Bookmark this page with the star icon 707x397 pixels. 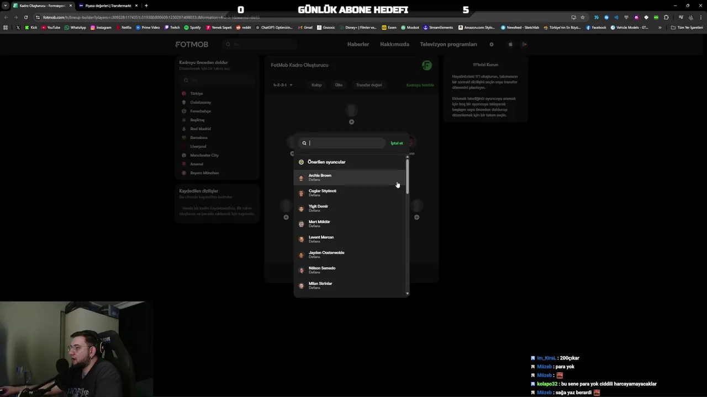582,17
